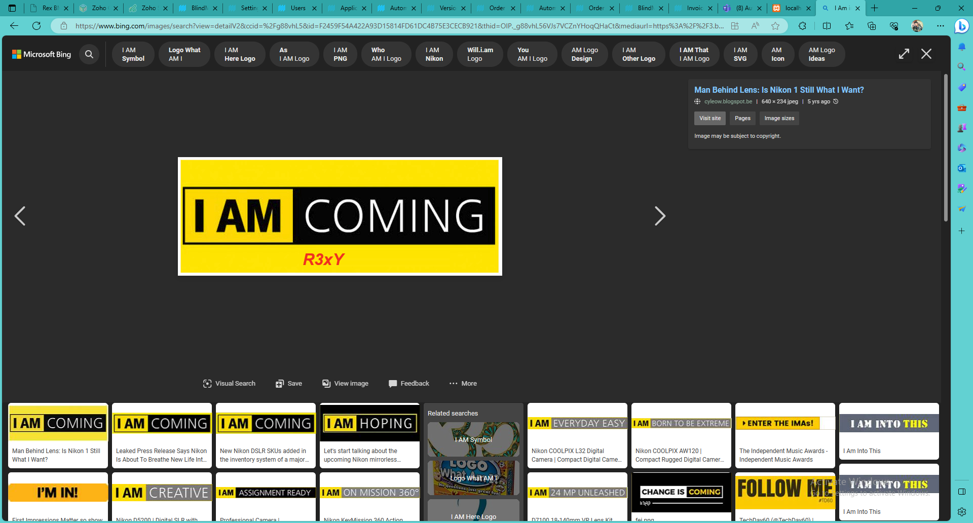Image resolution: width=973 pixels, height=523 pixels.
Task: Start Visual Search on the image
Action: coord(229,384)
